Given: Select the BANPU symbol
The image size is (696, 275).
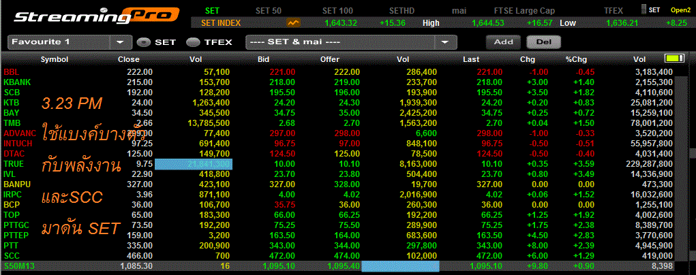Looking at the screenshot, I should 16,184.
